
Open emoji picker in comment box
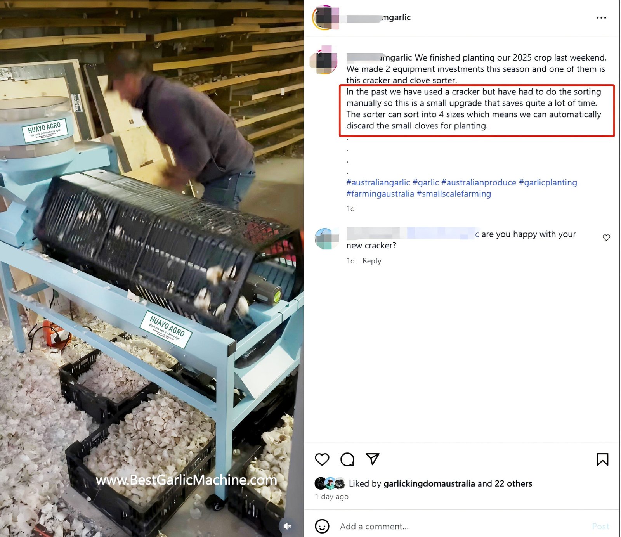coord(322,526)
